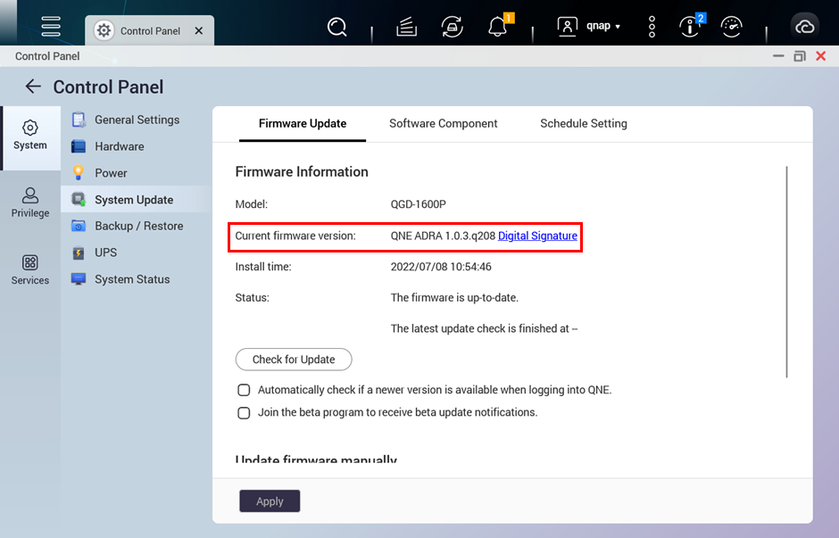Open the qnap user dropdown

(x=603, y=26)
